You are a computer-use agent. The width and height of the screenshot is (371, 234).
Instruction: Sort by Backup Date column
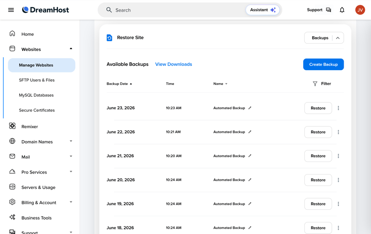tap(119, 84)
